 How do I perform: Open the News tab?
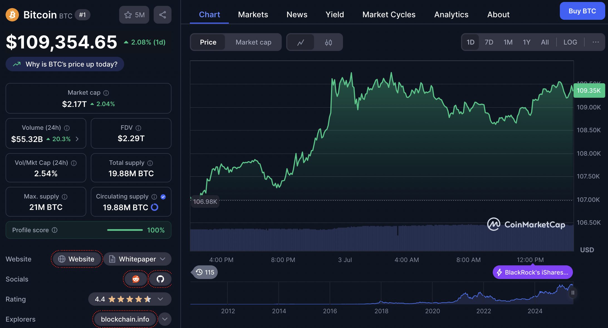pyautogui.click(x=297, y=14)
